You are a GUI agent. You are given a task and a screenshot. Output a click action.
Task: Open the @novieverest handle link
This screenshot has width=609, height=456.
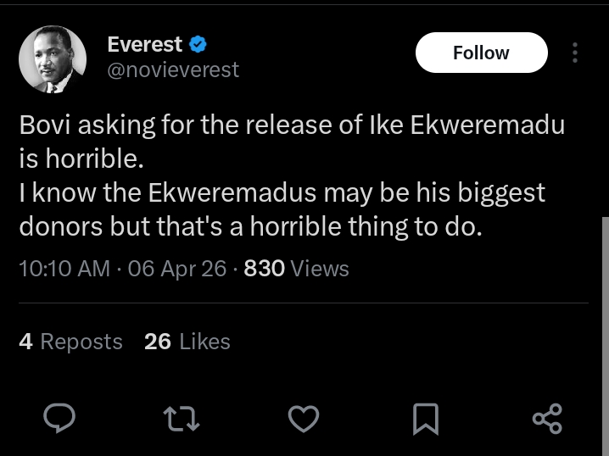click(173, 70)
